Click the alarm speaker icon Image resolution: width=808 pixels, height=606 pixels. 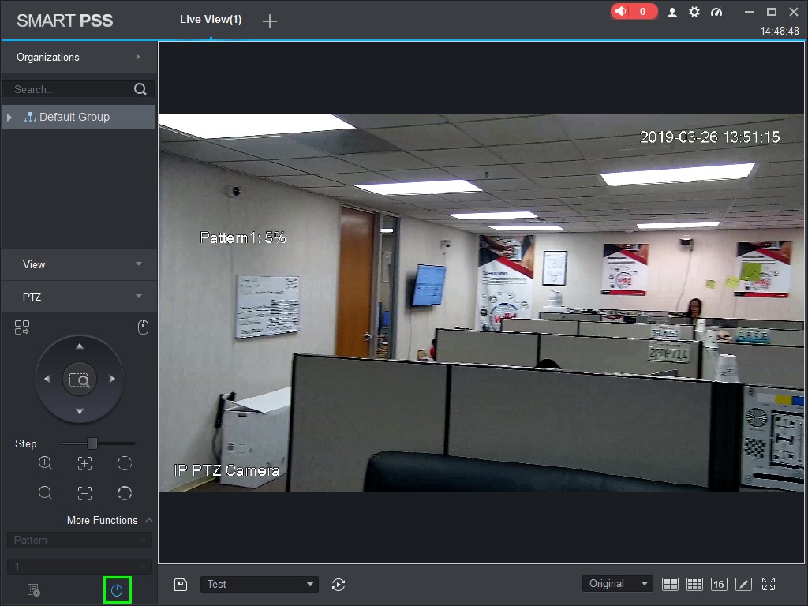pos(621,11)
